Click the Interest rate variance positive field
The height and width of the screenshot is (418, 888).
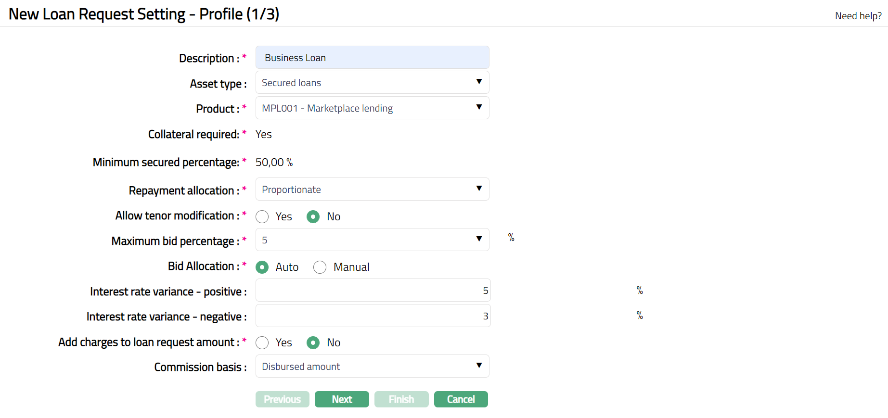(x=373, y=291)
